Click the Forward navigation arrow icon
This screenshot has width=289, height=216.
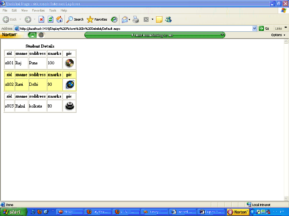pos(28,19)
